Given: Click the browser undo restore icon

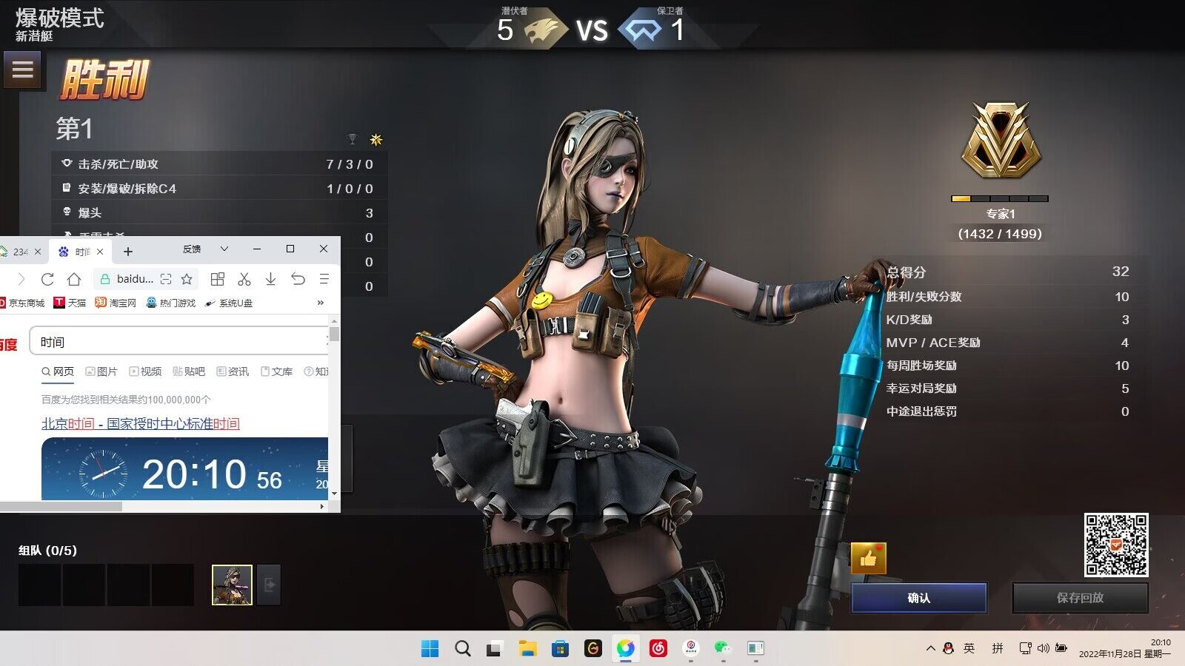Looking at the screenshot, I should click(x=298, y=279).
